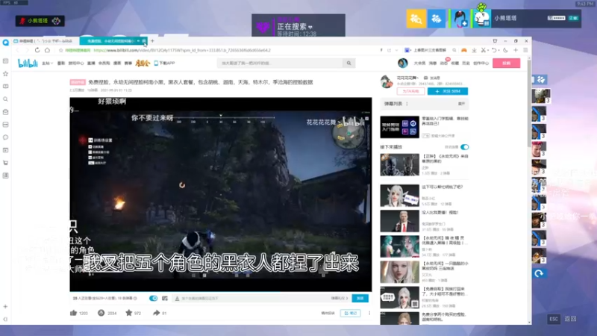
Task: Click the browser address bar URL
Action: [x=182, y=50]
